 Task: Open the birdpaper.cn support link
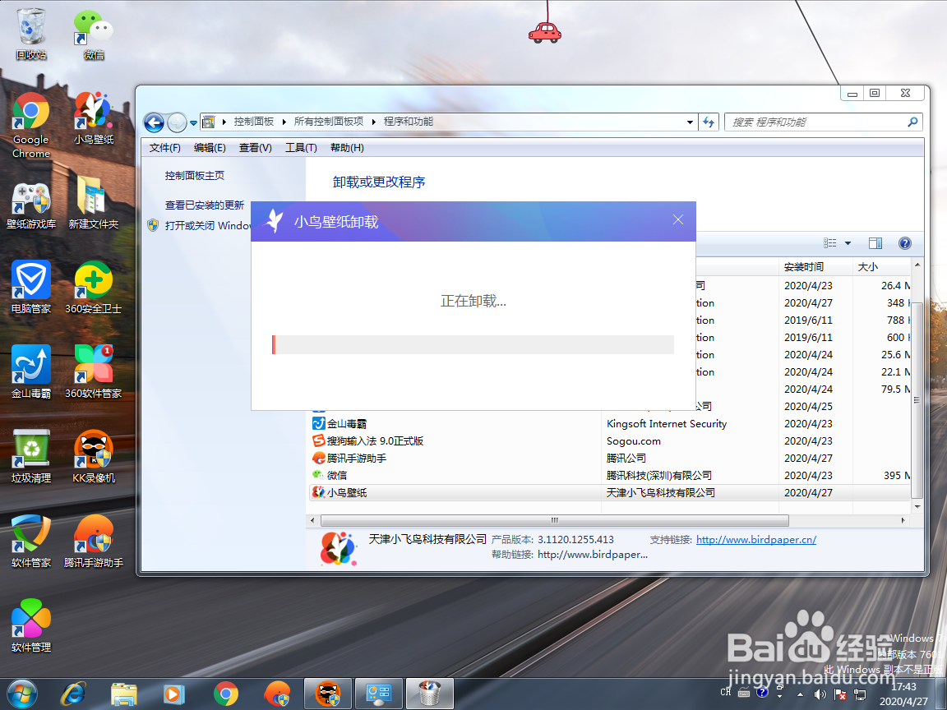[x=756, y=540]
